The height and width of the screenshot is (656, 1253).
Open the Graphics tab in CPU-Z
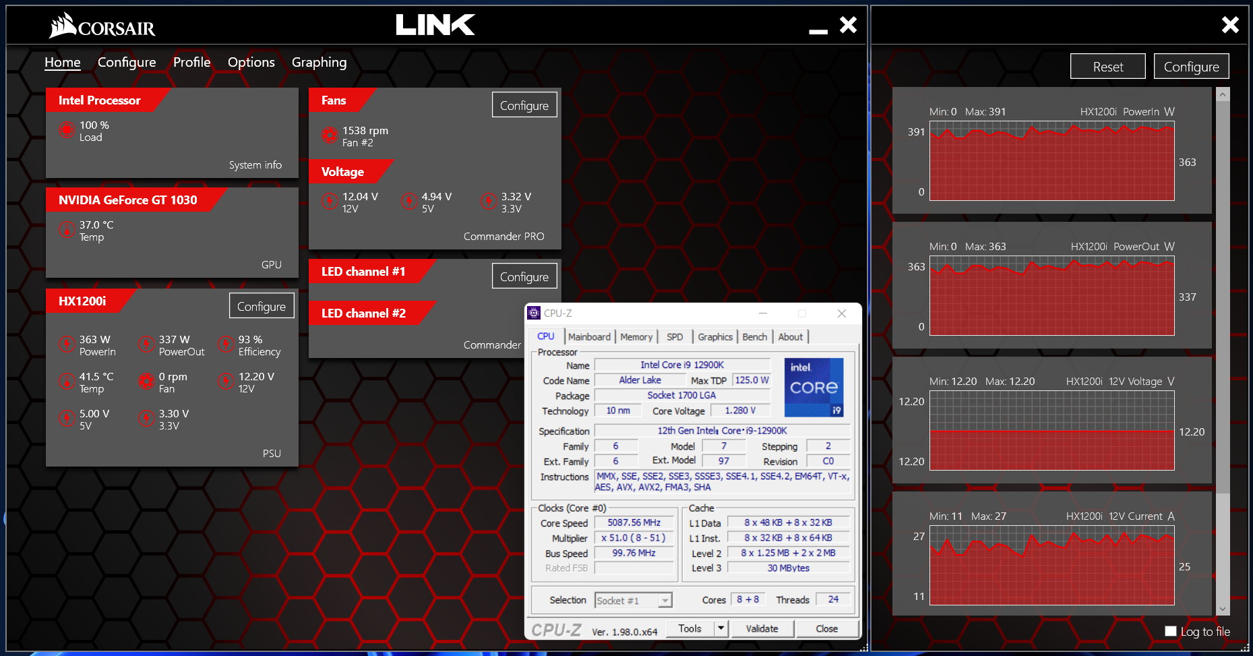[x=715, y=336]
